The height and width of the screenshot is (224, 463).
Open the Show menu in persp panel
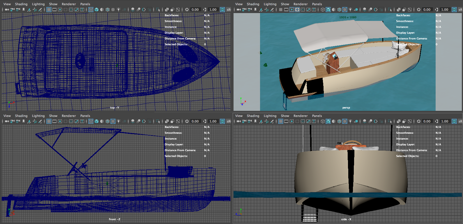coord(285,4)
